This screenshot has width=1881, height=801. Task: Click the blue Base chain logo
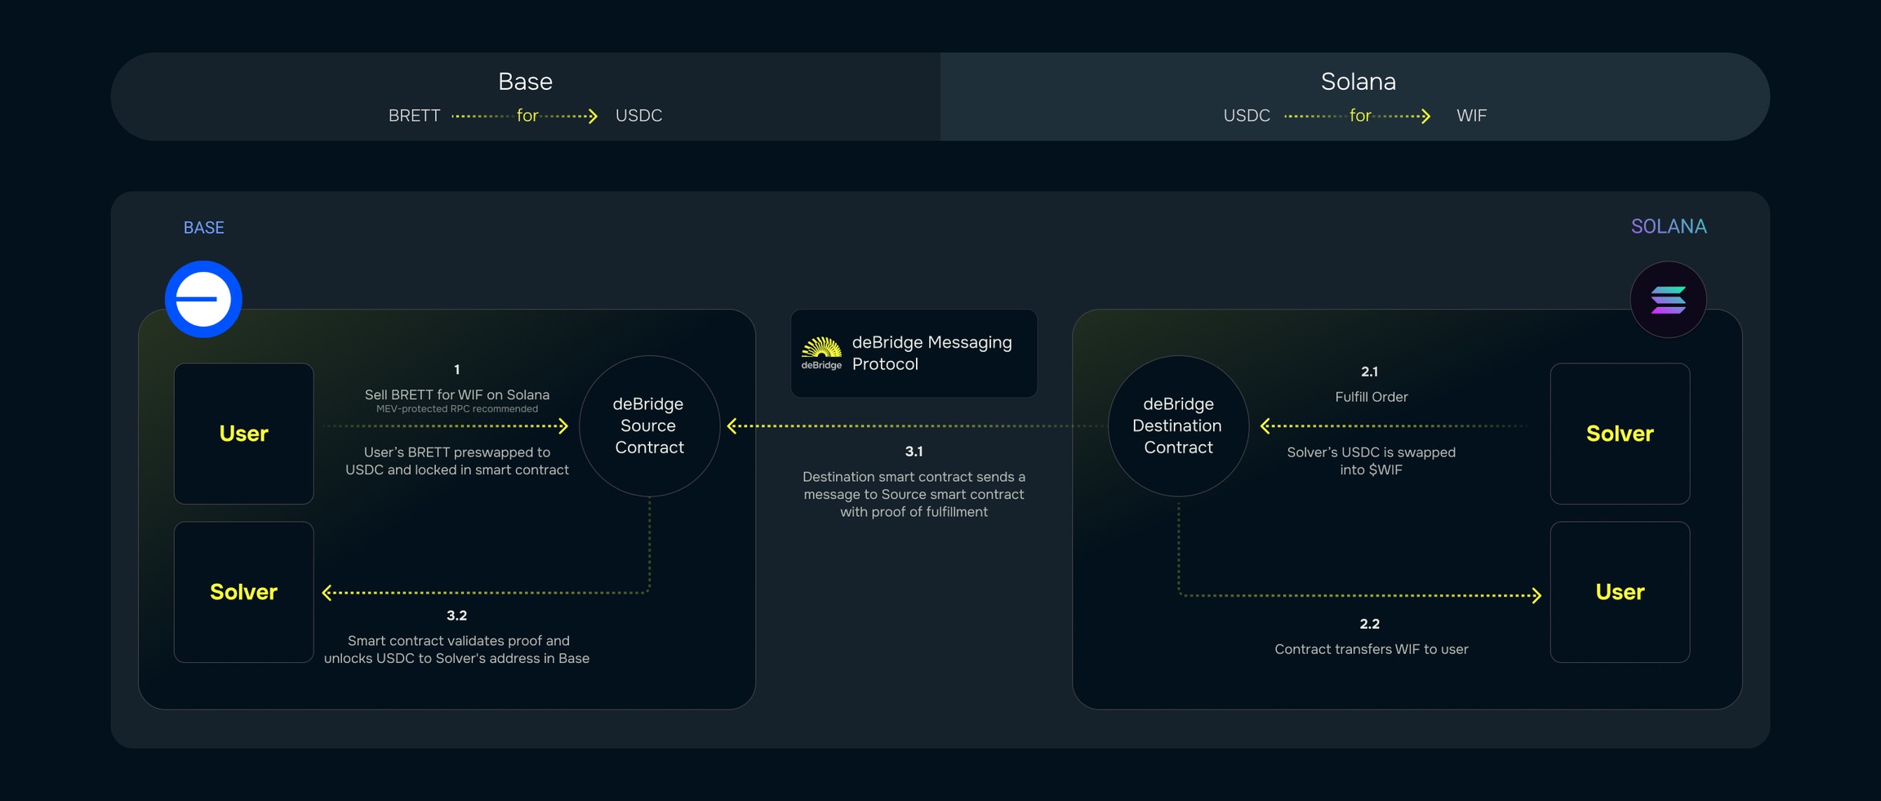coord(203,299)
